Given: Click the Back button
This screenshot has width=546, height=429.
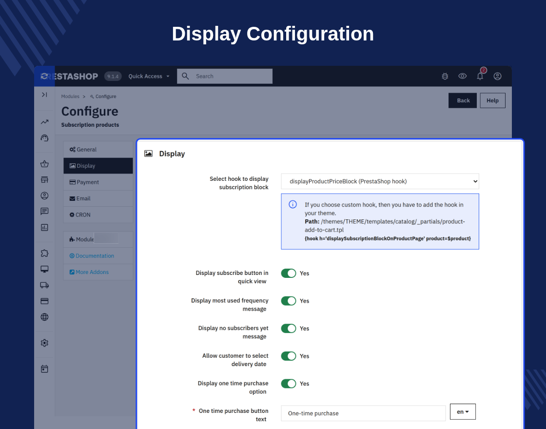Looking at the screenshot, I should point(463,100).
